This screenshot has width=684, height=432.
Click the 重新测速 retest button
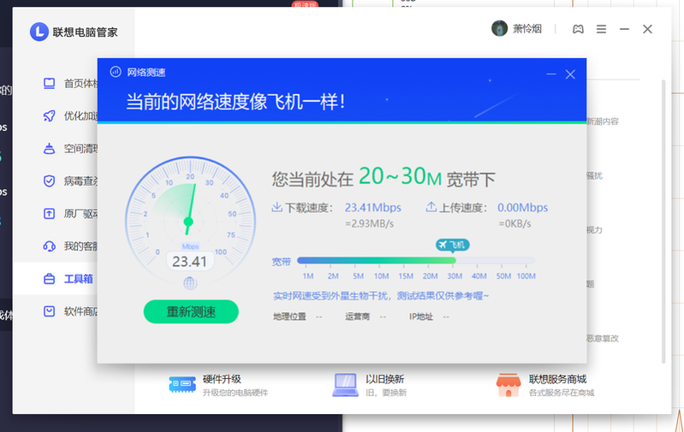click(191, 311)
